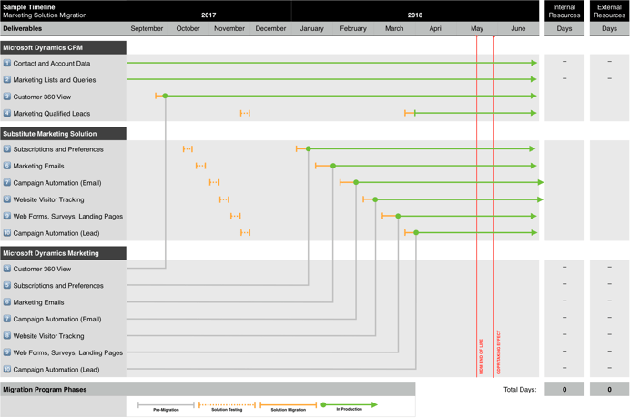630x418 pixels.
Task: Select the Total Days label
Action: coord(520,389)
